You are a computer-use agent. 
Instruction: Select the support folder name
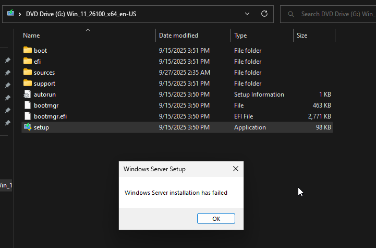[x=44, y=84]
